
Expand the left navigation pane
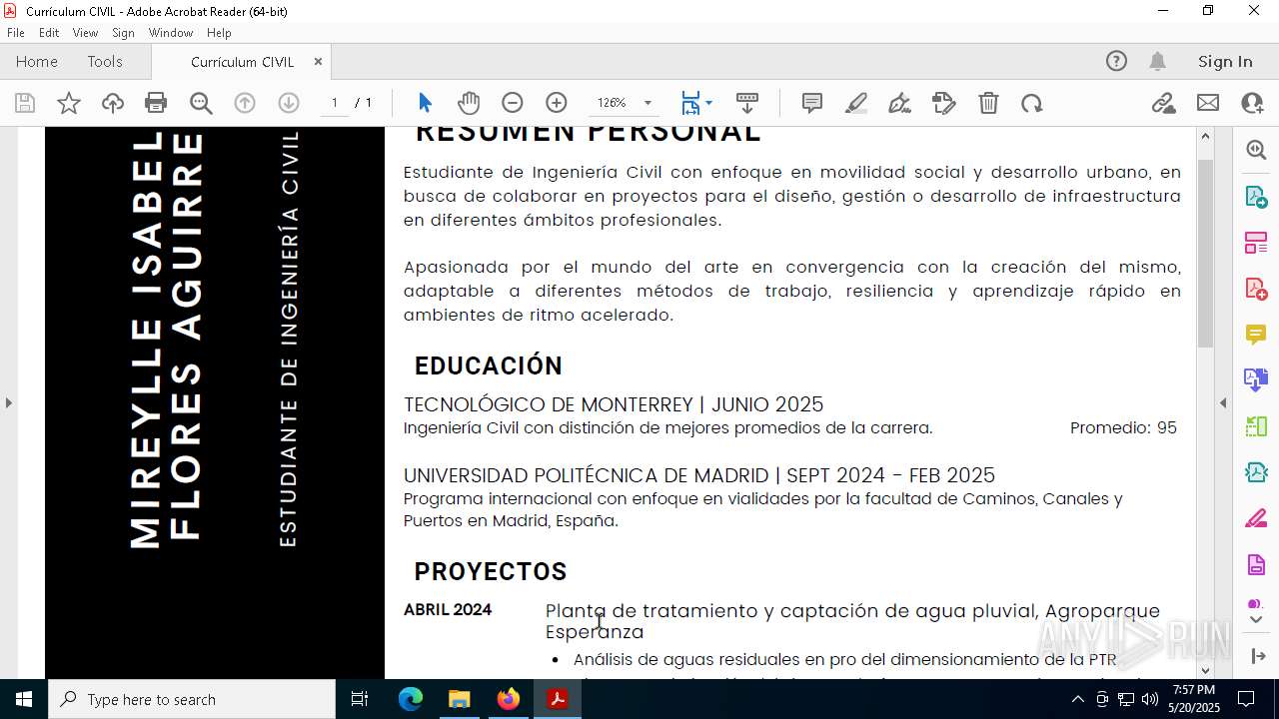click(x=9, y=402)
